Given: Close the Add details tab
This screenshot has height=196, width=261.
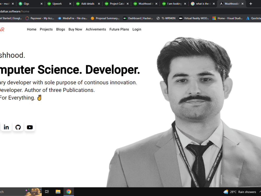Looking at the screenshot, I should click(x=99, y=4).
